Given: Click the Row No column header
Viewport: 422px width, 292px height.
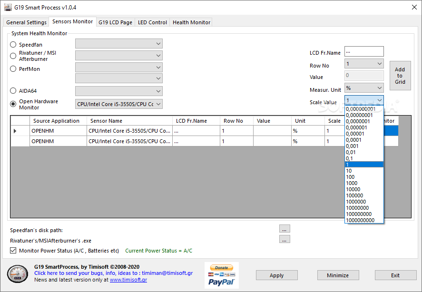Looking at the screenshot, I should 236,121.
